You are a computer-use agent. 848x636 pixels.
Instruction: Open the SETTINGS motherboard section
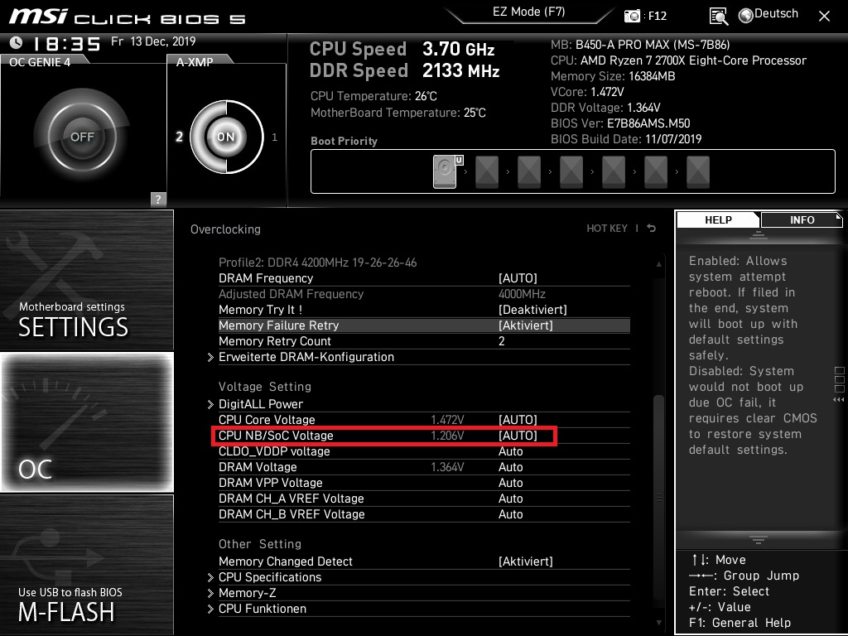click(x=87, y=280)
